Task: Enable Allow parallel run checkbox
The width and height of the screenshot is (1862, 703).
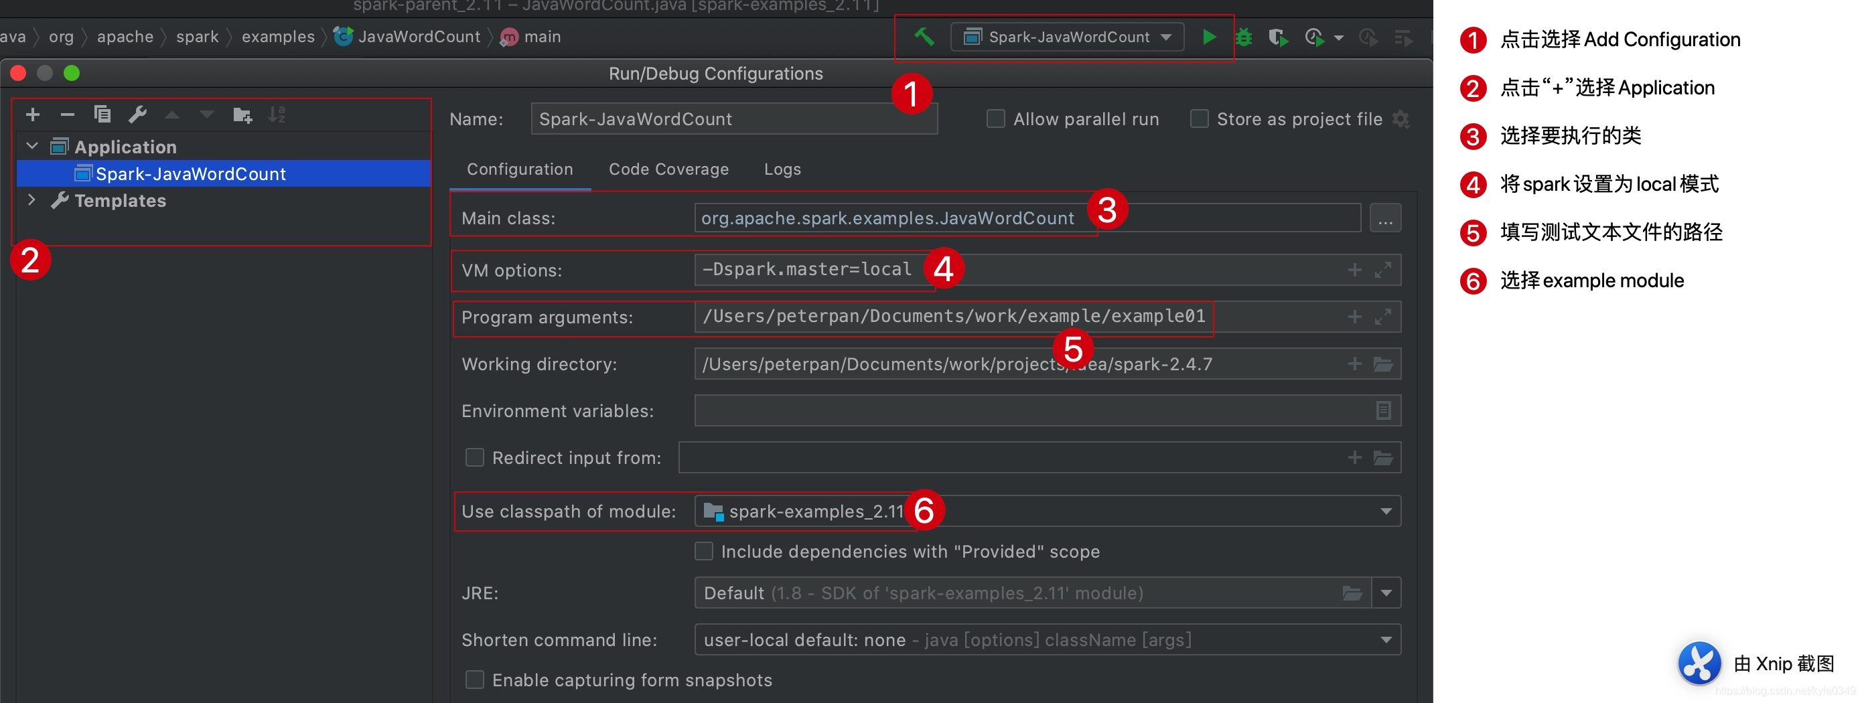Action: click(x=995, y=119)
